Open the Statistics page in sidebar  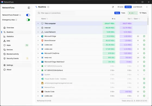point(16,37)
